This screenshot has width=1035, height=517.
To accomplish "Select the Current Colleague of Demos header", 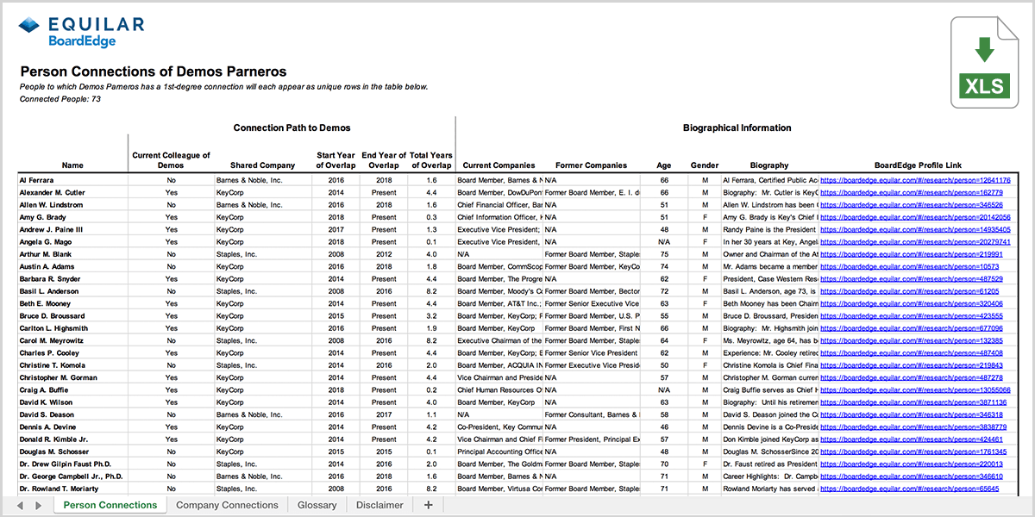I will tap(171, 160).
